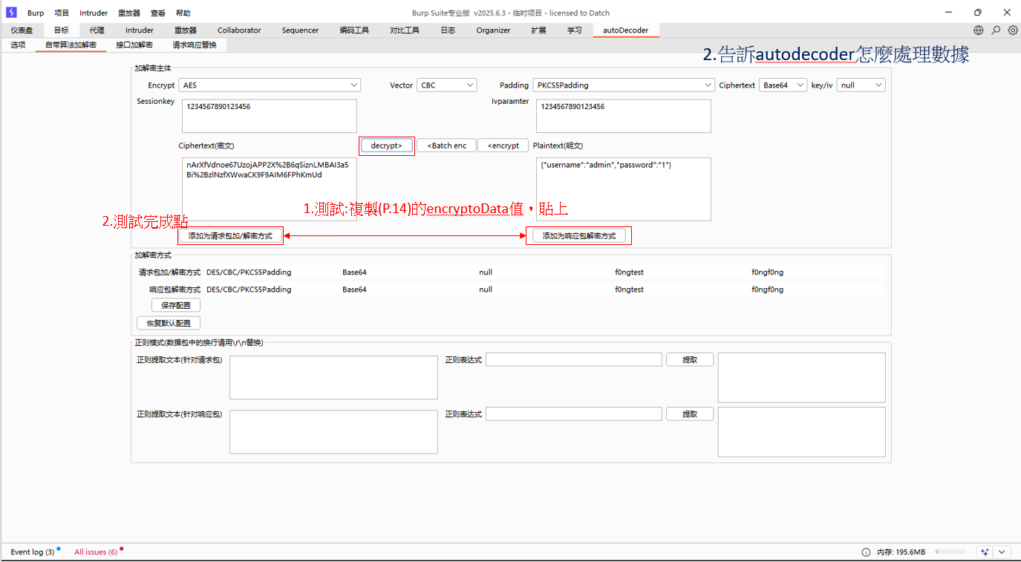Switch to the 重放器 tab

click(186, 30)
